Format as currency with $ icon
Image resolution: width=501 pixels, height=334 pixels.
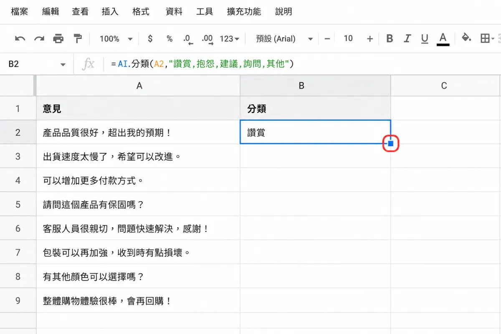tap(150, 39)
